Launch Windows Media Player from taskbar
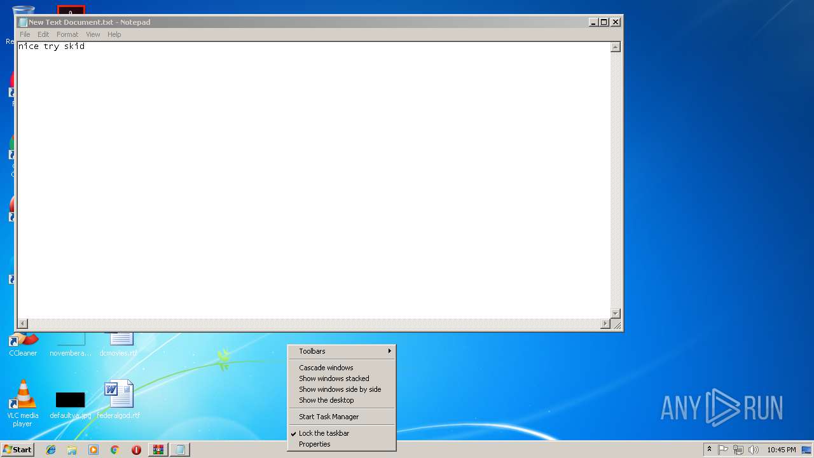814x458 pixels. click(x=93, y=450)
